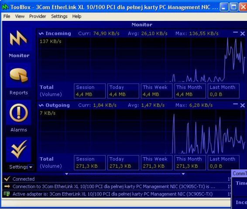Click the Incoming Max 136,55 KB/s value
This screenshot has height=209, width=247.
[x=204, y=34]
